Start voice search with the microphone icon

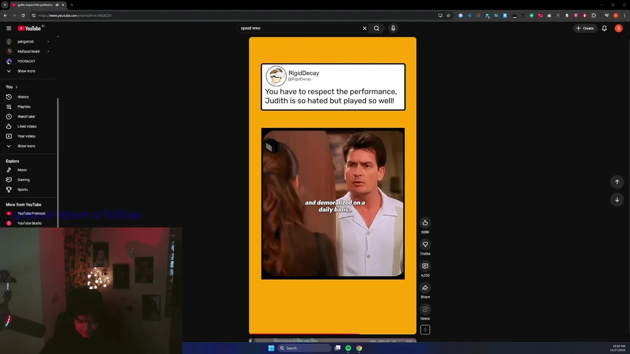pos(393,28)
